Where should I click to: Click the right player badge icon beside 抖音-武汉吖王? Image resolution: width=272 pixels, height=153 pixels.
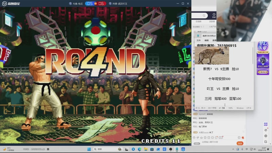tap(110, 3)
